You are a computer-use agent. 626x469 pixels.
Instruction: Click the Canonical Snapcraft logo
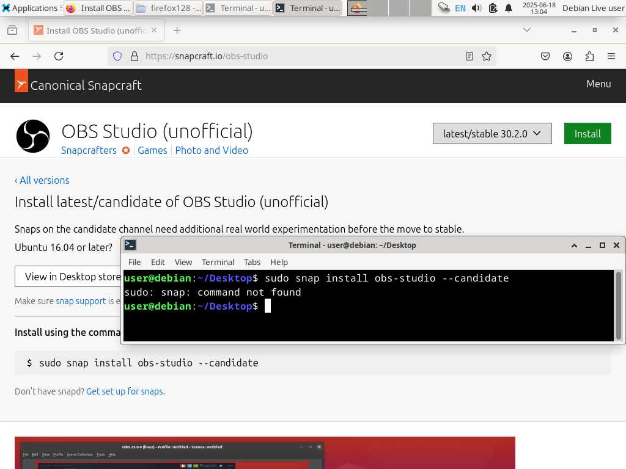point(78,81)
